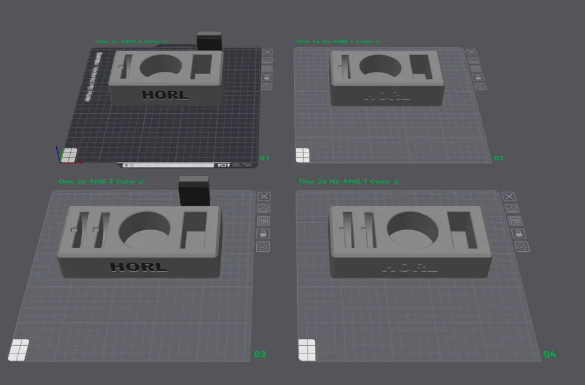585x385 pixels.
Task: Remove plate 02 with its X icon
Action: [472, 52]
